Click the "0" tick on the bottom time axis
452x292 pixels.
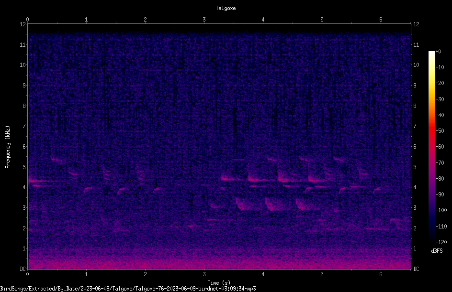pyautogui.click(x=27, y=274)
